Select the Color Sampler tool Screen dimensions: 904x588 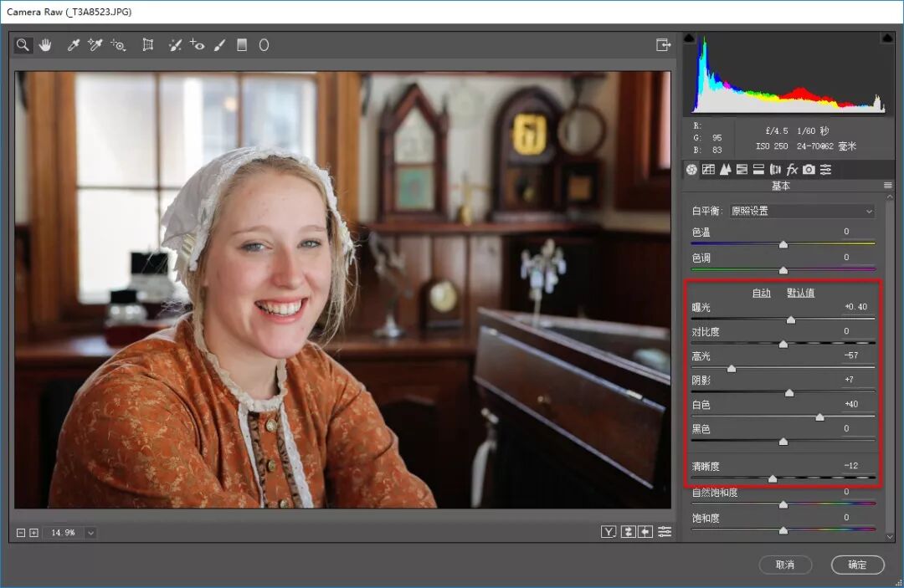95,45
